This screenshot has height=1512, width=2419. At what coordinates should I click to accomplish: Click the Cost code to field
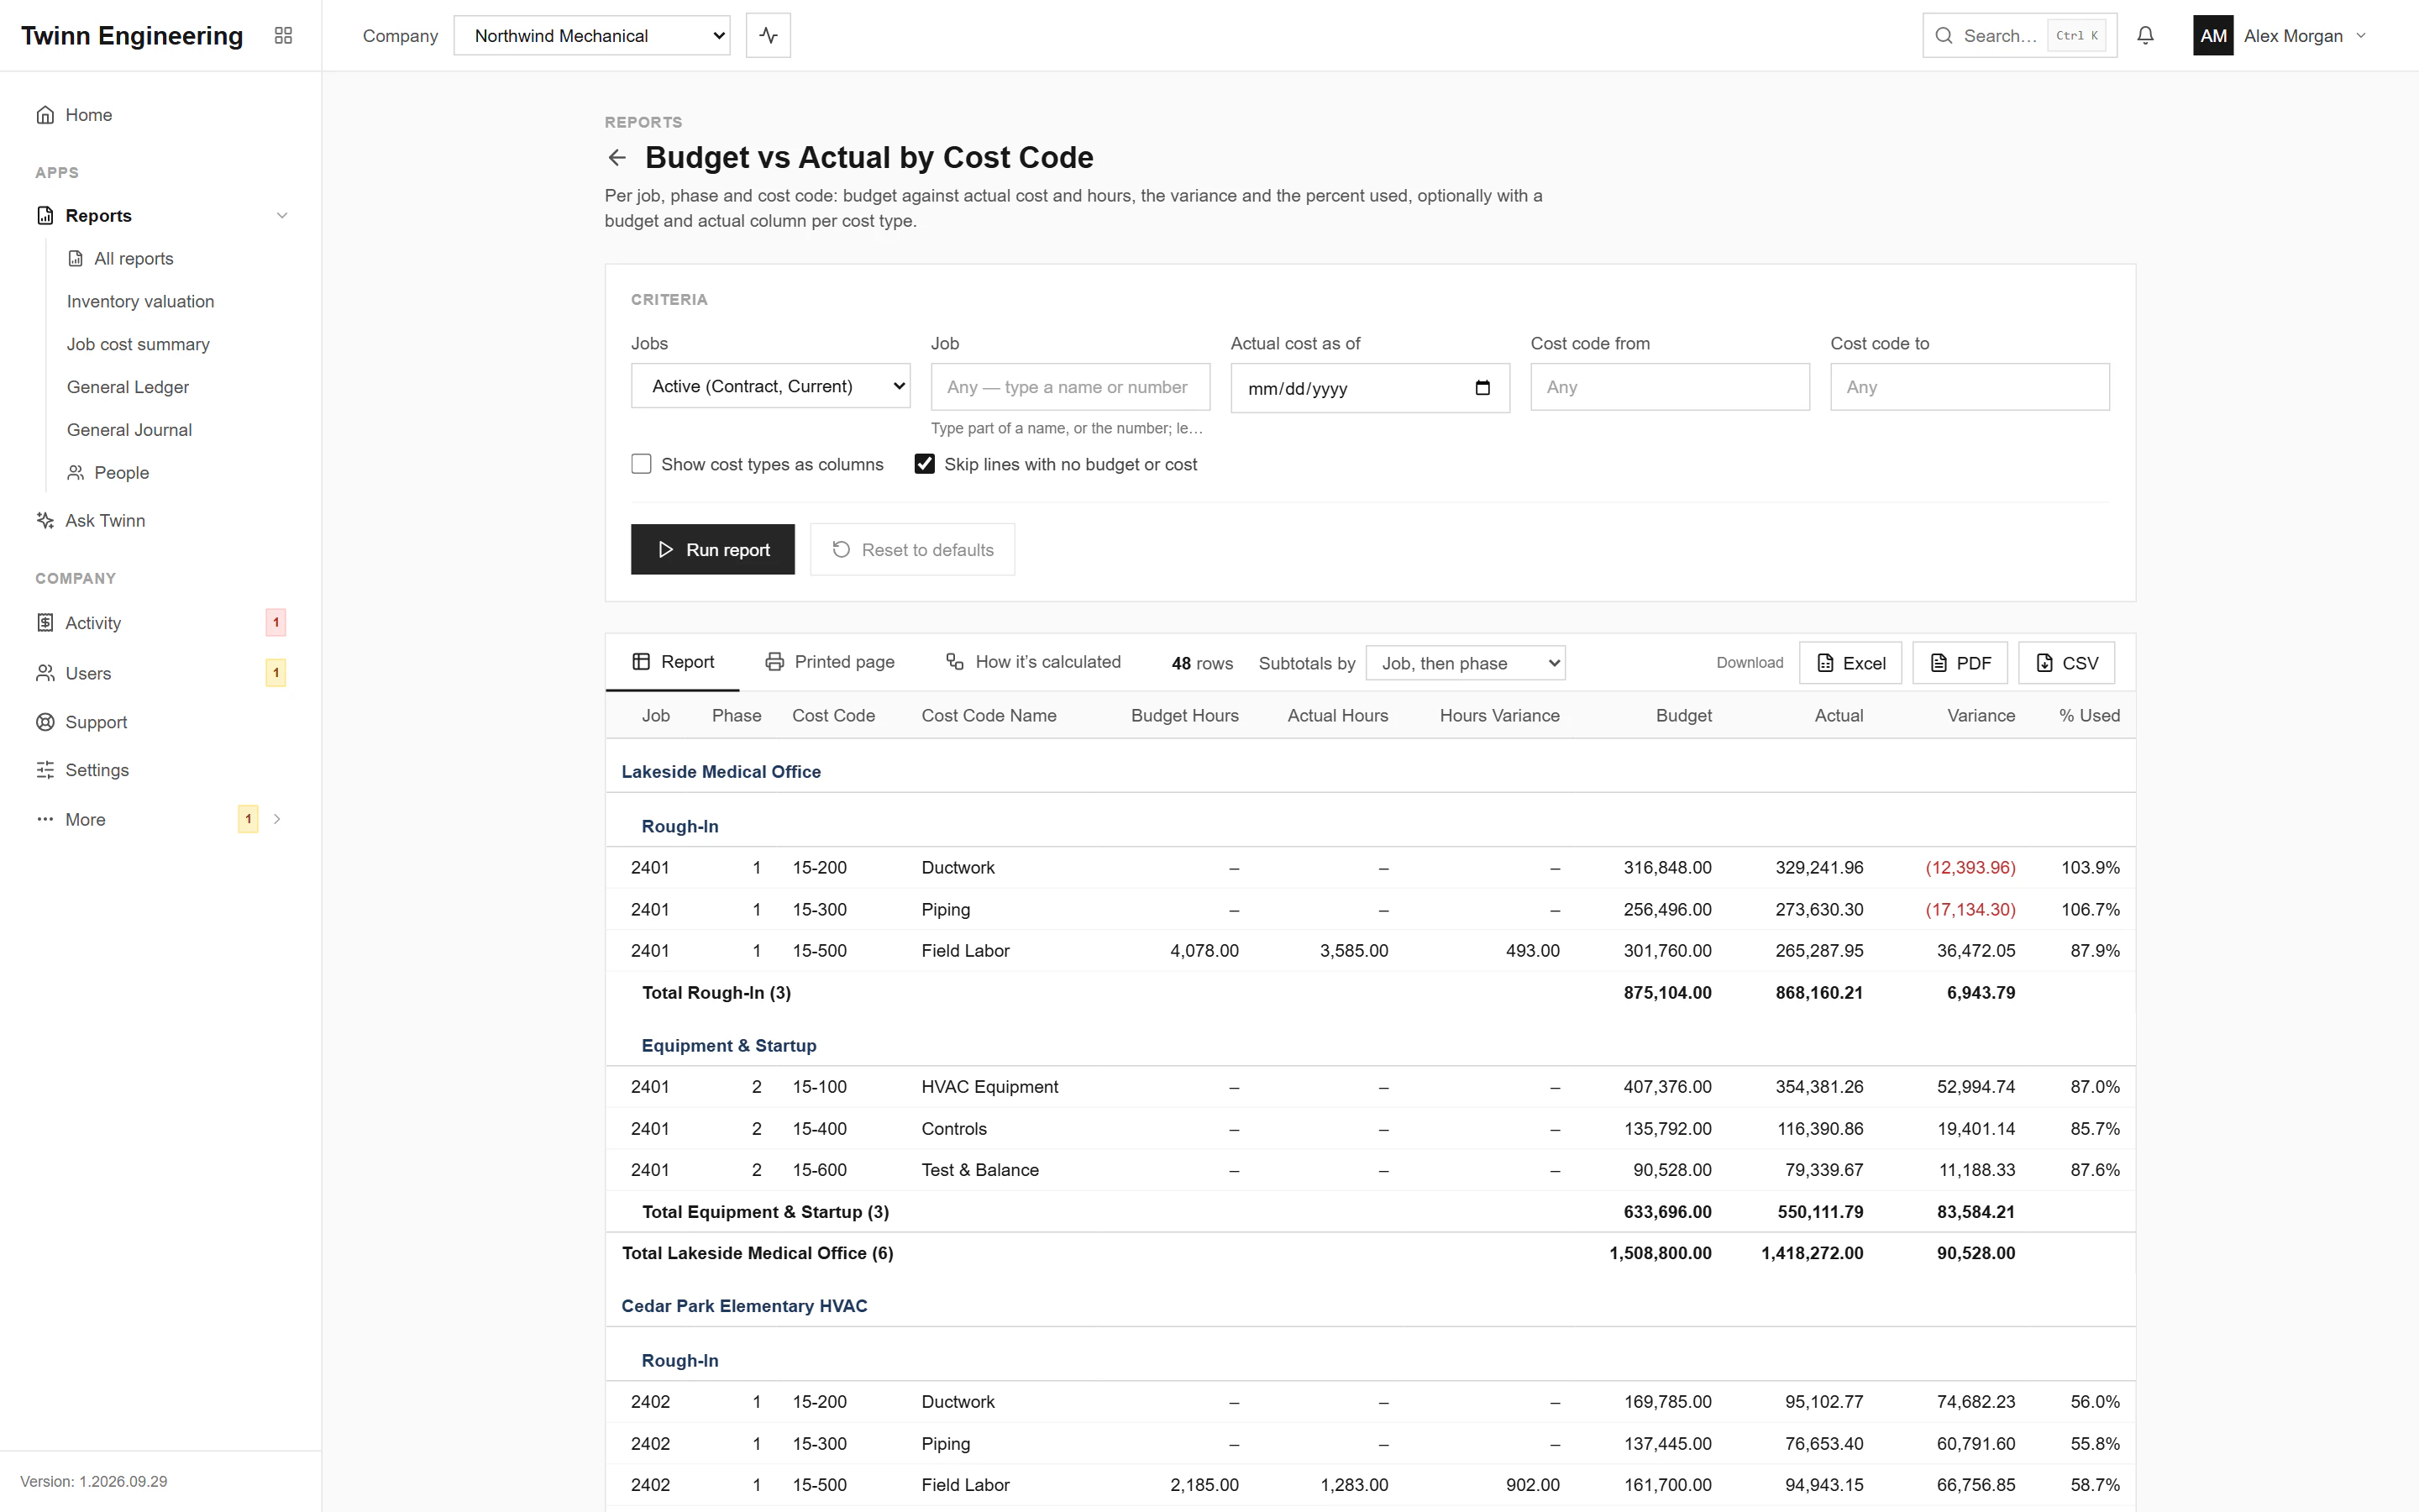tap(1970, 387)
